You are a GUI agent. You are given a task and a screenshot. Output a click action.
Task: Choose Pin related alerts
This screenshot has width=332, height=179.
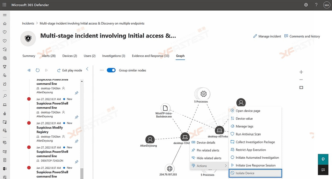209,150
